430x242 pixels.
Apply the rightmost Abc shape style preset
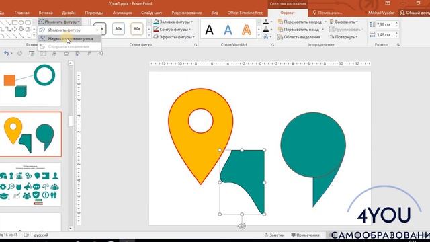[136, 28]
